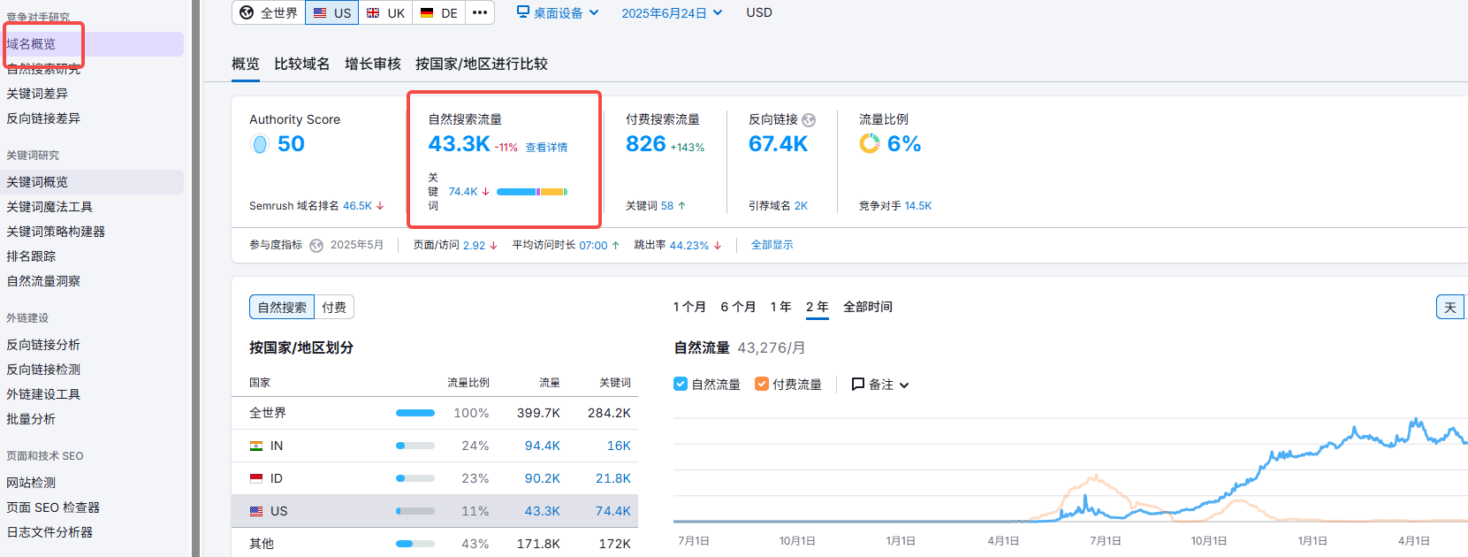Uncheck the 付费流量 checkbox
1468x557 pixels.
(761, 384)
